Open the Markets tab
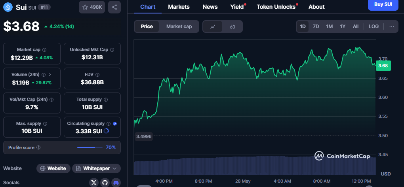 pyautogui.click(x=179, y=7)
